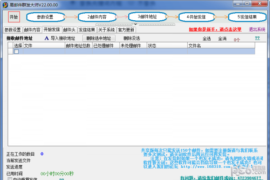Click the application icon in the title bar

coord(5,5)
